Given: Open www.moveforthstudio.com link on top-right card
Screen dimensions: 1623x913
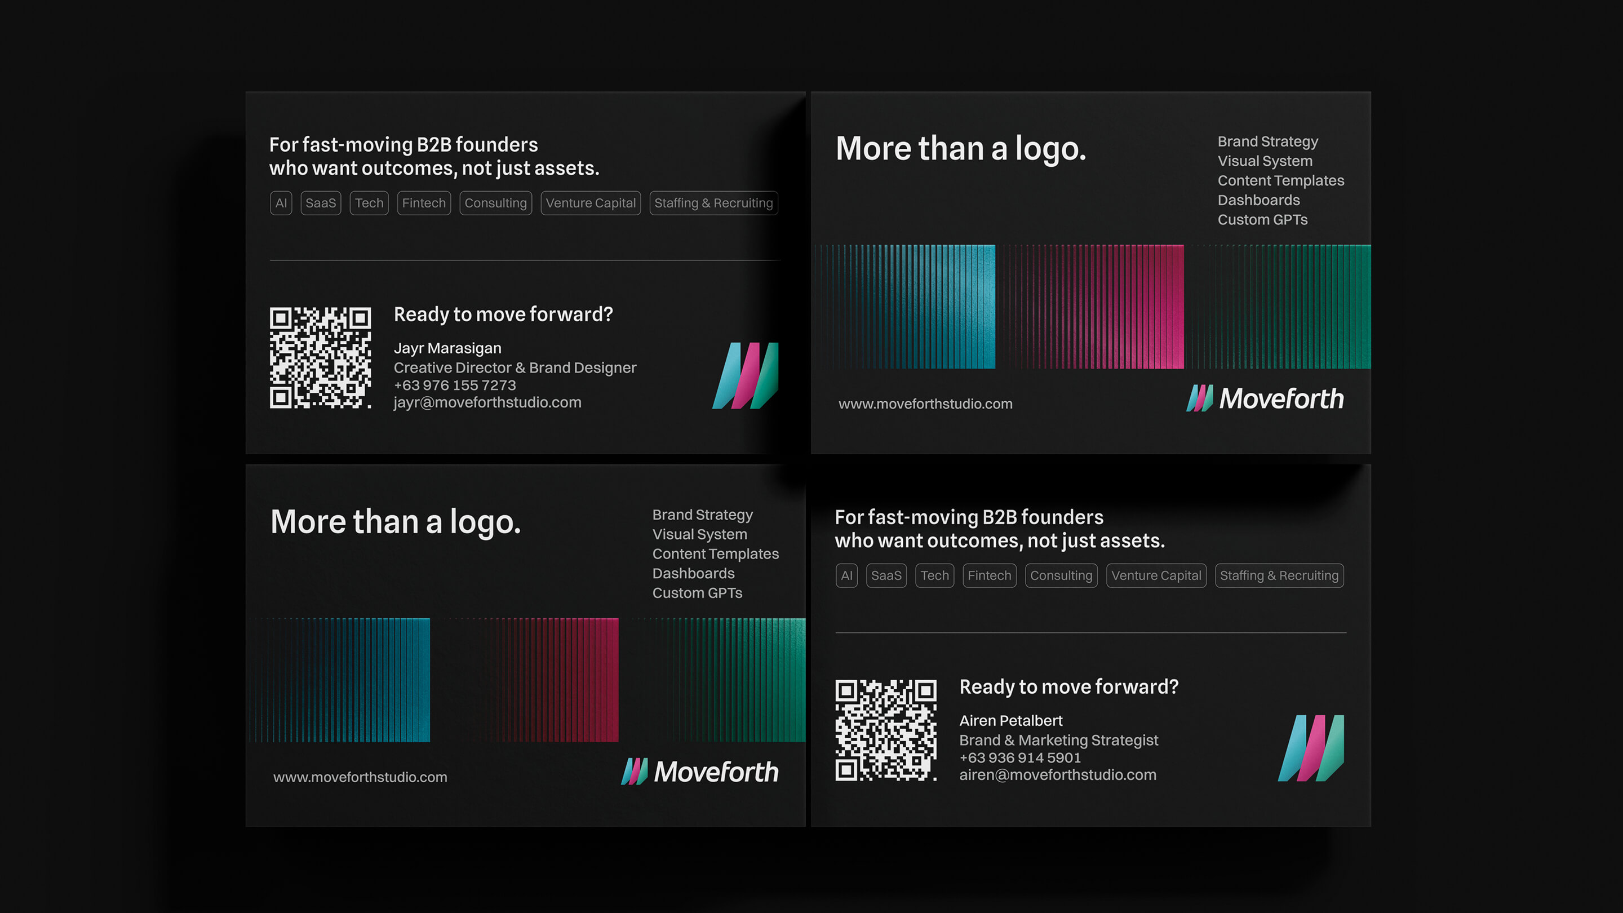Looking at the screenshot, I should (925, 404).
